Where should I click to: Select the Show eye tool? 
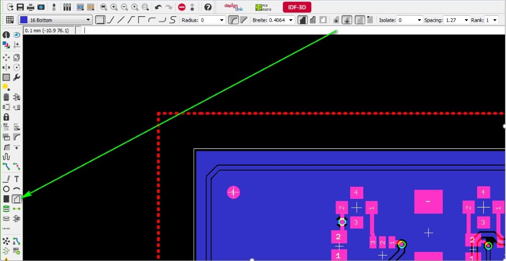click(17, 35)
